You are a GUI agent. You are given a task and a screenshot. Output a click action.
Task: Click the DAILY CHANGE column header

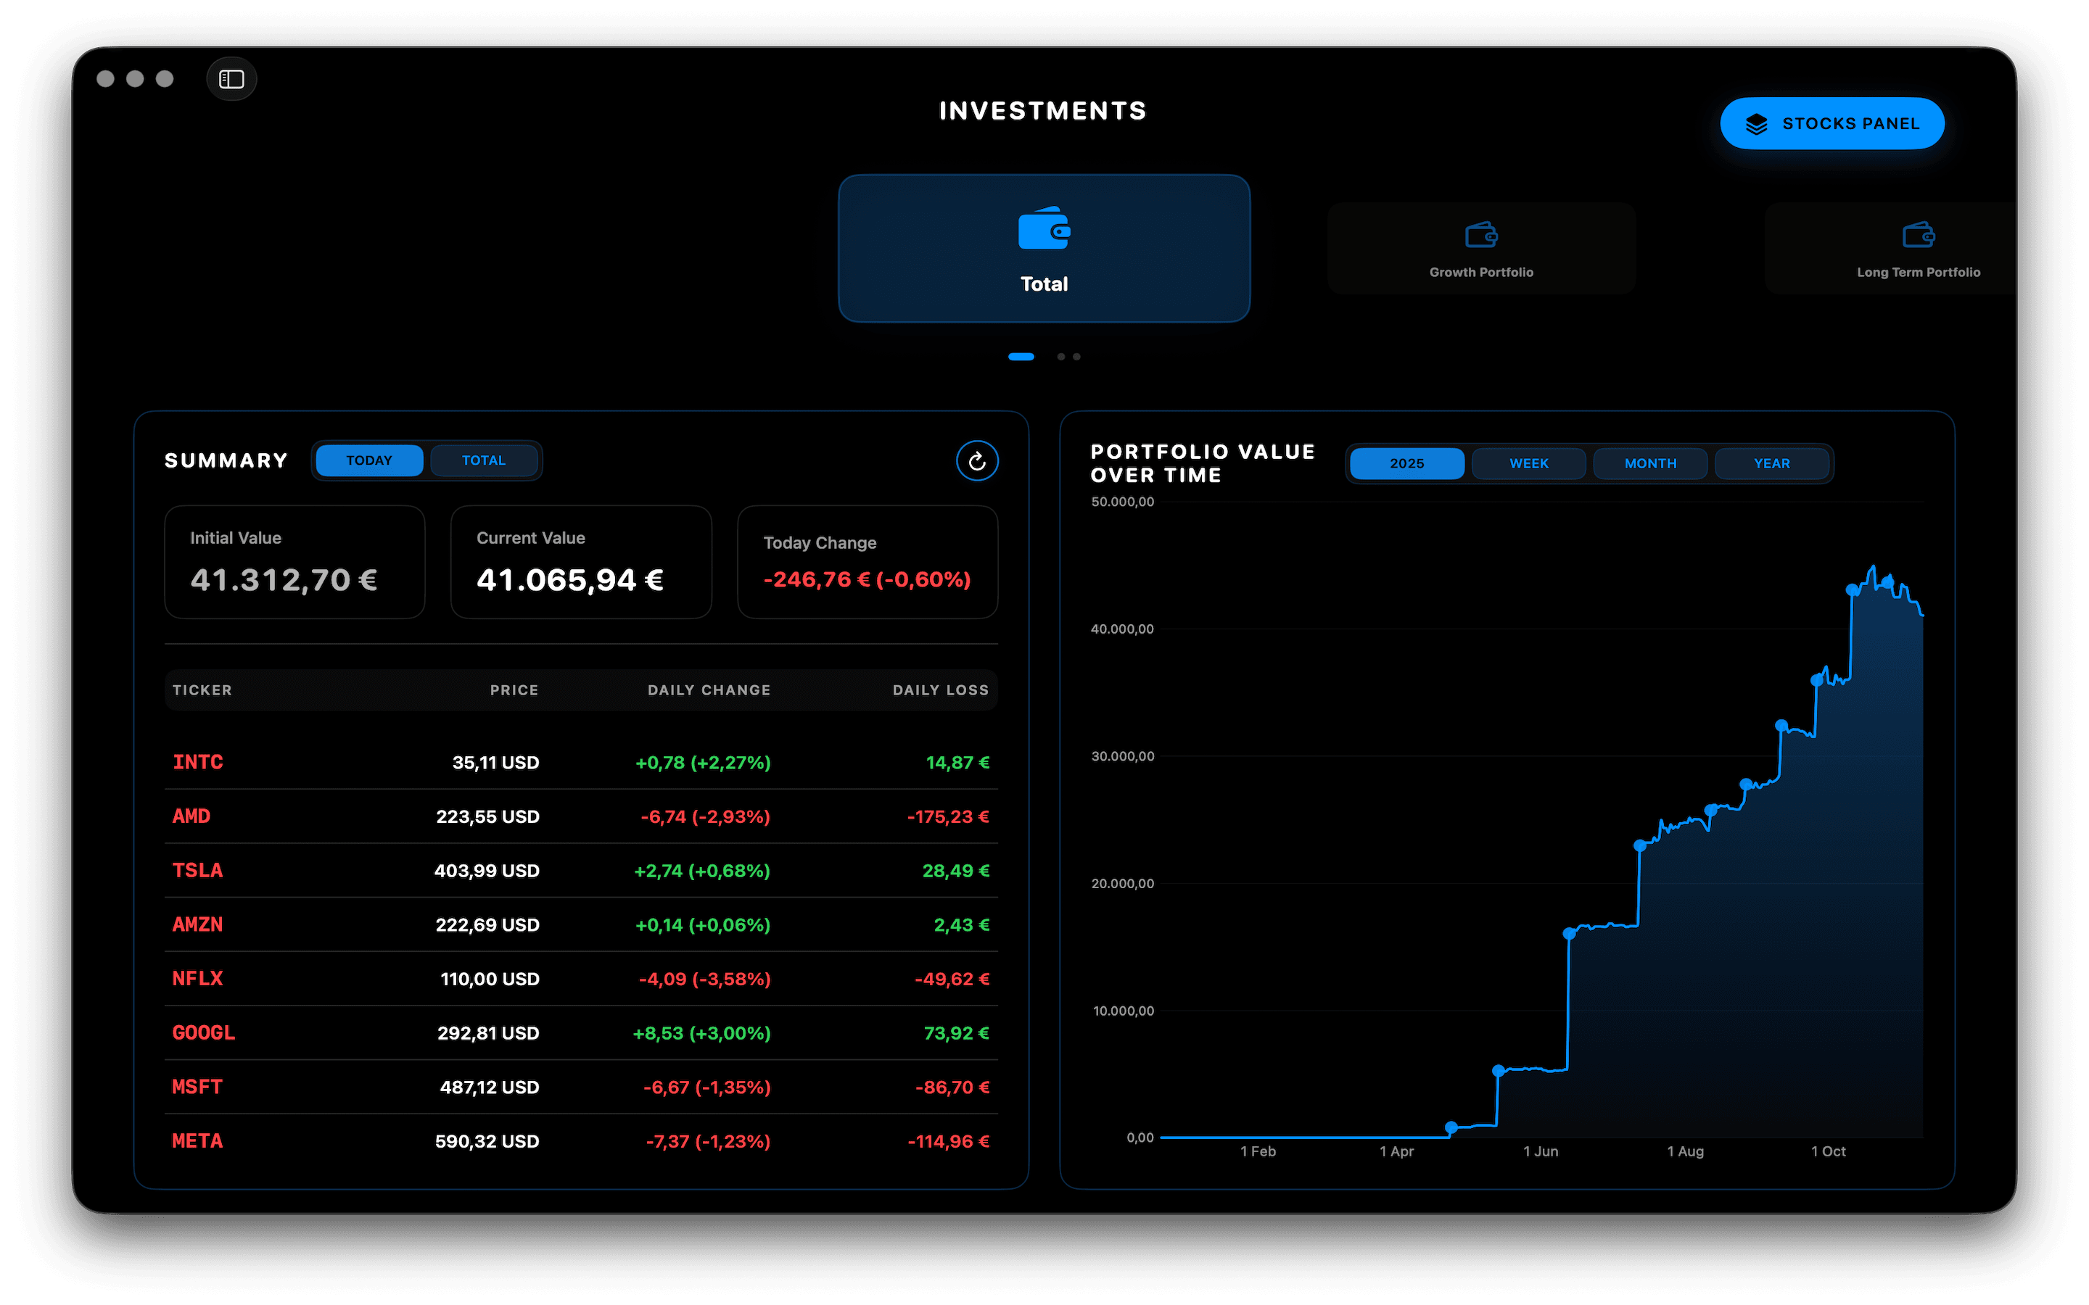[709, 690]
